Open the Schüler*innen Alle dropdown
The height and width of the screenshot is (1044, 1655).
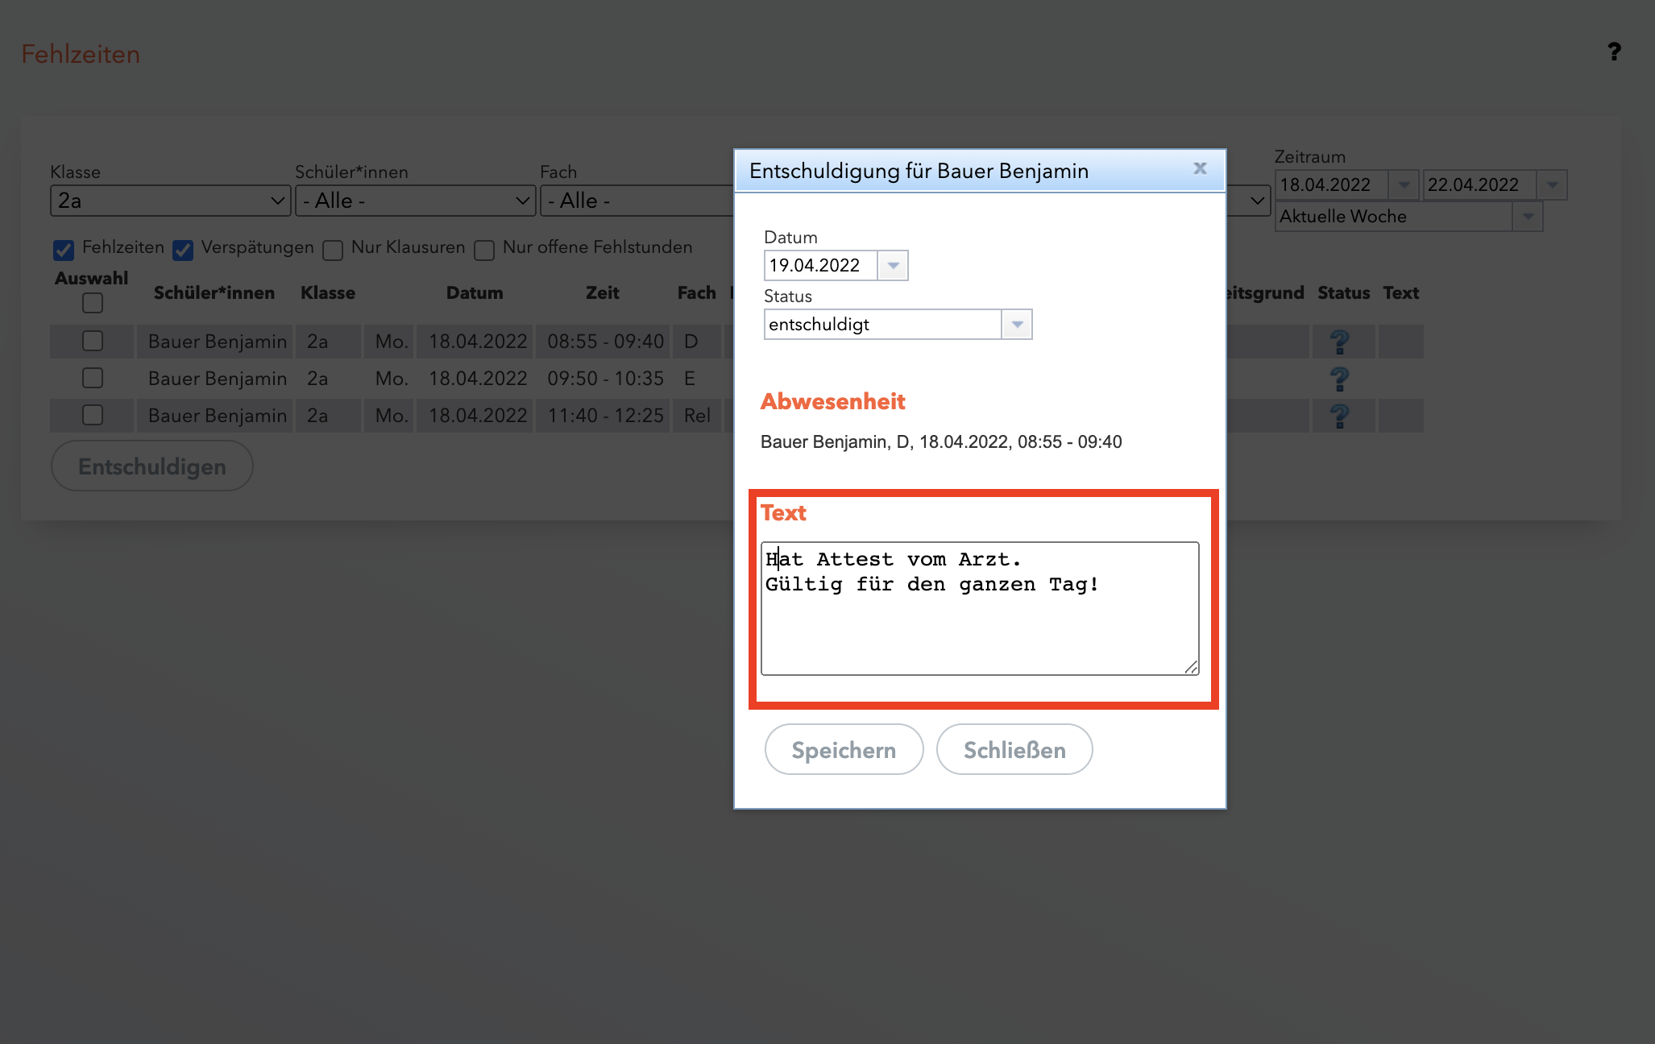tap(415, 201)
